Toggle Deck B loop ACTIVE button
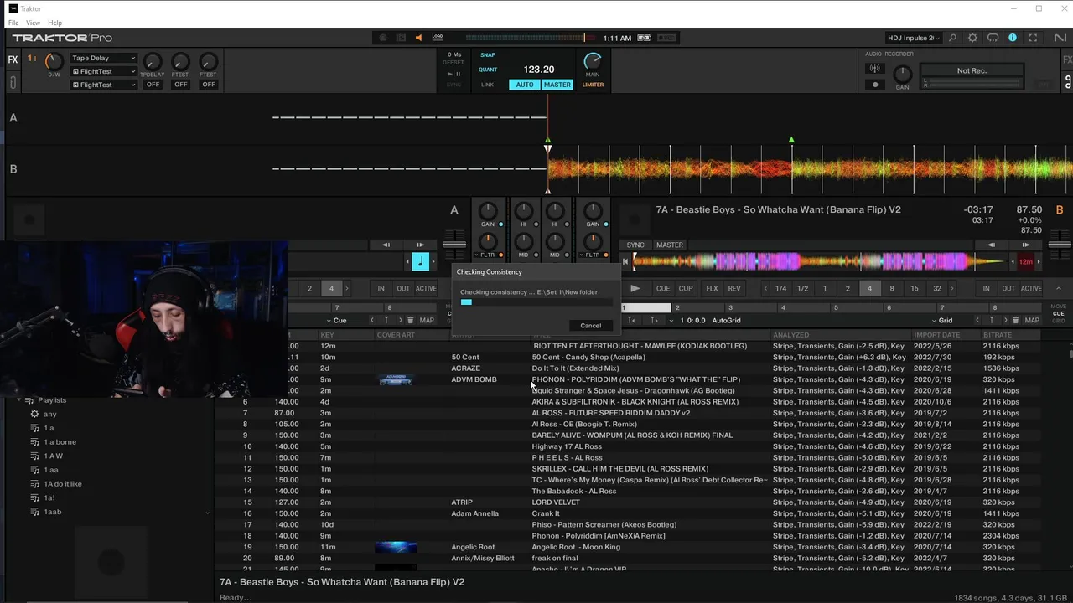Image resolution: width=1073 pixels, height=603 pixels. tap(1031, 288)
